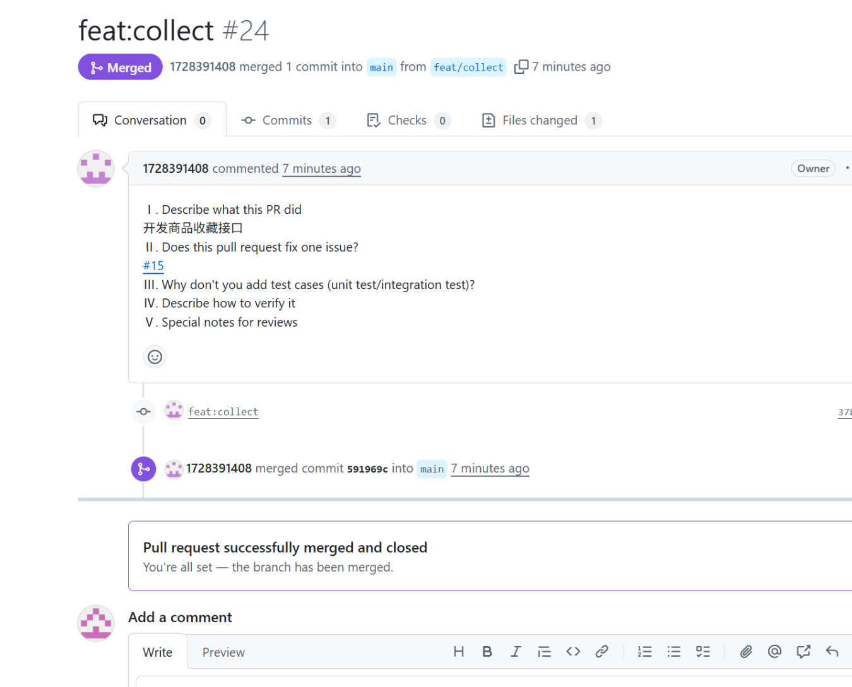Open merged commit 591969c
Viewport: 852px width, 687px height.
click(367, 469)
